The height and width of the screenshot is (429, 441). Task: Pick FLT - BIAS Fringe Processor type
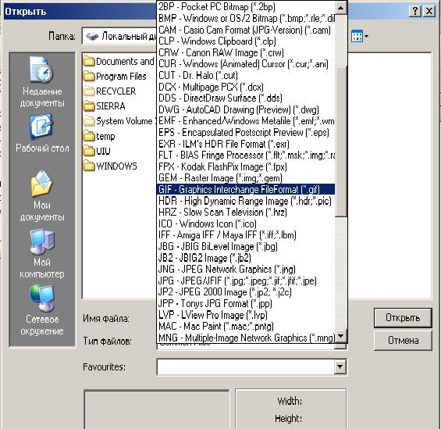246,155
